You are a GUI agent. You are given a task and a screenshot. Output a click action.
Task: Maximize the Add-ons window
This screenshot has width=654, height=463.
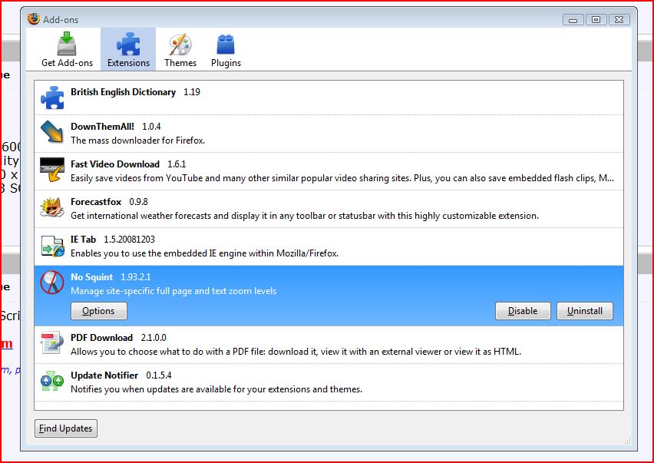click(x=596, y=20)
